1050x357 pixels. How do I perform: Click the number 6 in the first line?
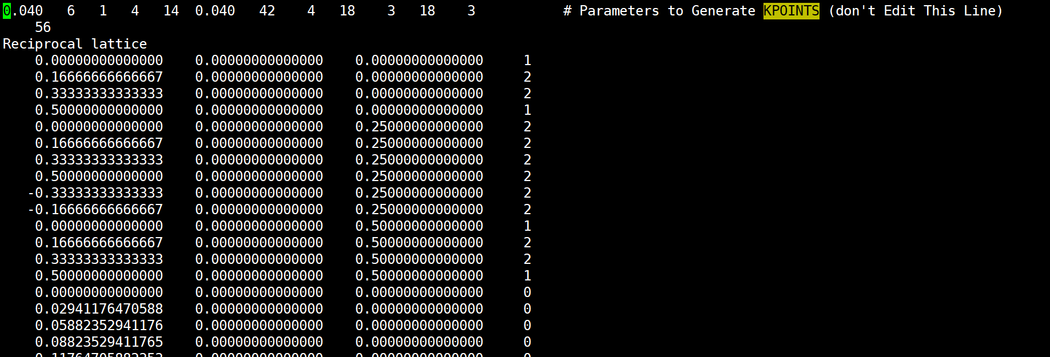click(71, 11)
